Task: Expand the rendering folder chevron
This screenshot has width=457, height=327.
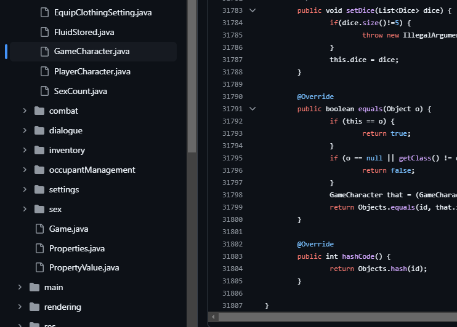Action: [20, 307]
